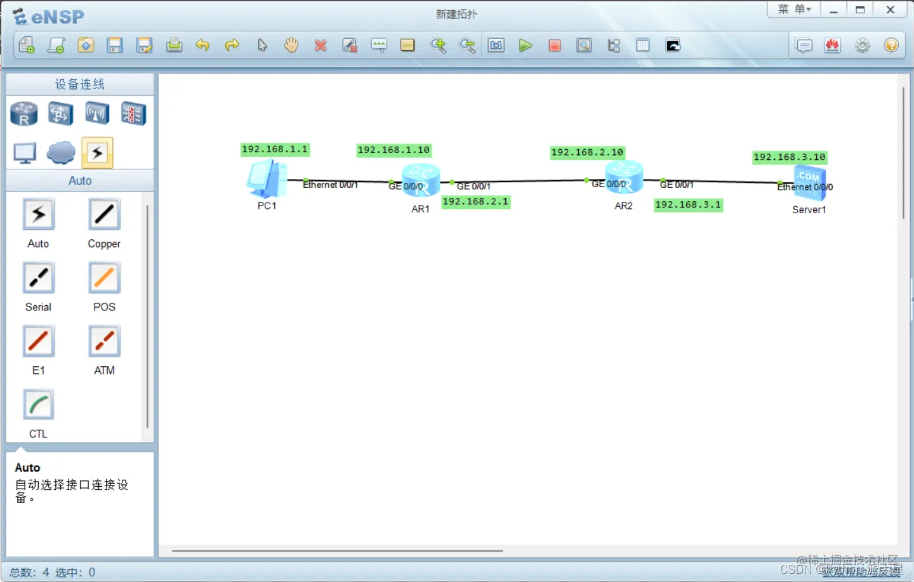Open the forum chat bubble icon
The height and width of the screenshot is (582, 914).
pos(804,45)
